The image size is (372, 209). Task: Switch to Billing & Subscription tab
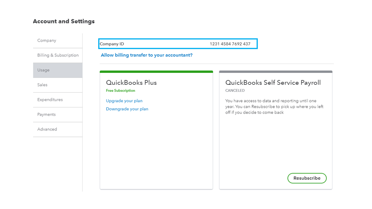[58, 55]
